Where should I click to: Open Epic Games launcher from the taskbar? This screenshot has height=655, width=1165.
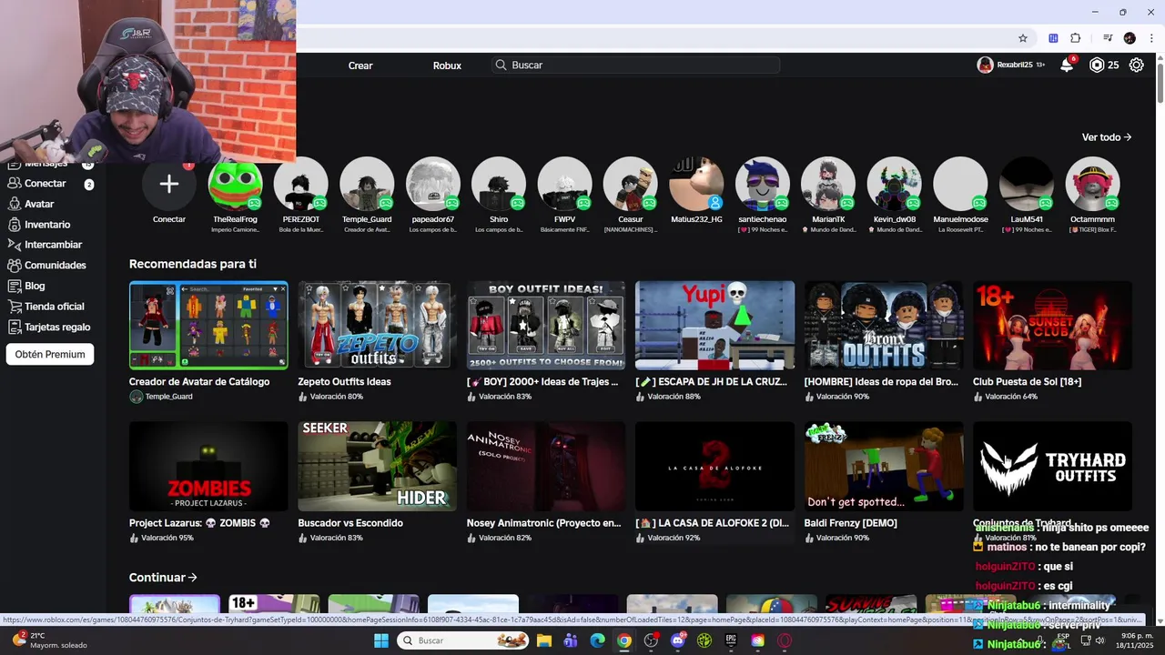(731, 640)
